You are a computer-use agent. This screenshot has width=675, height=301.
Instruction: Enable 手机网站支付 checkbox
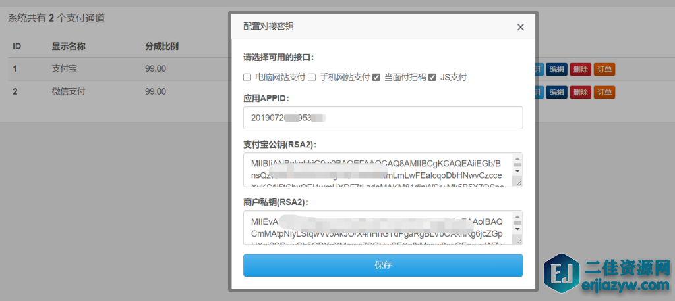(x=312, y=78)
